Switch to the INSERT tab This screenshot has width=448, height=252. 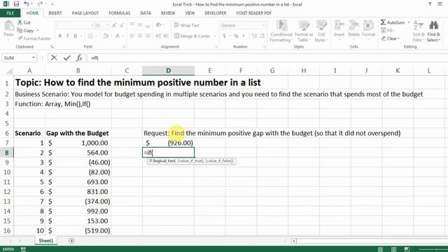click(55, 13)
